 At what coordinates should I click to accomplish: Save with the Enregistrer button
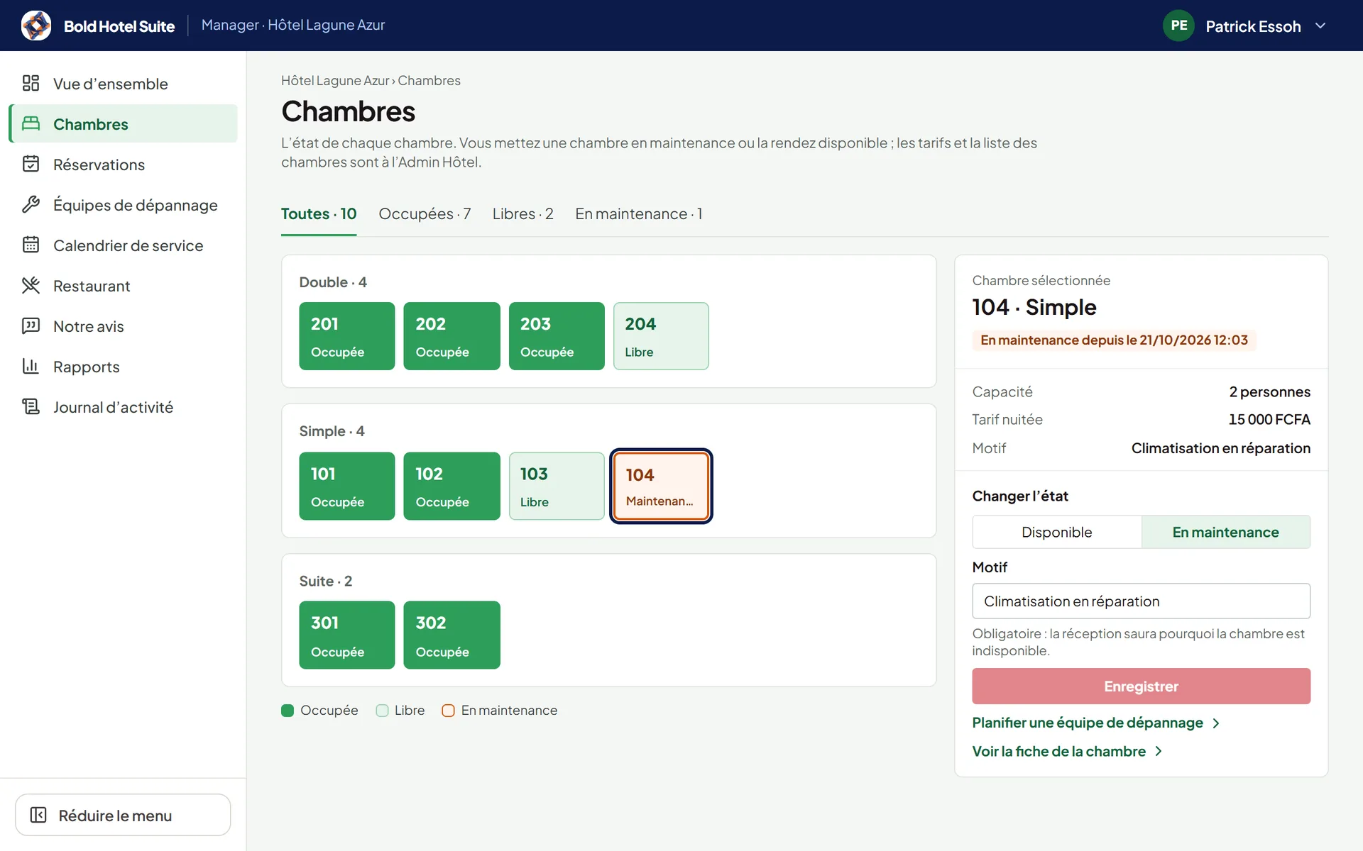1141,686
